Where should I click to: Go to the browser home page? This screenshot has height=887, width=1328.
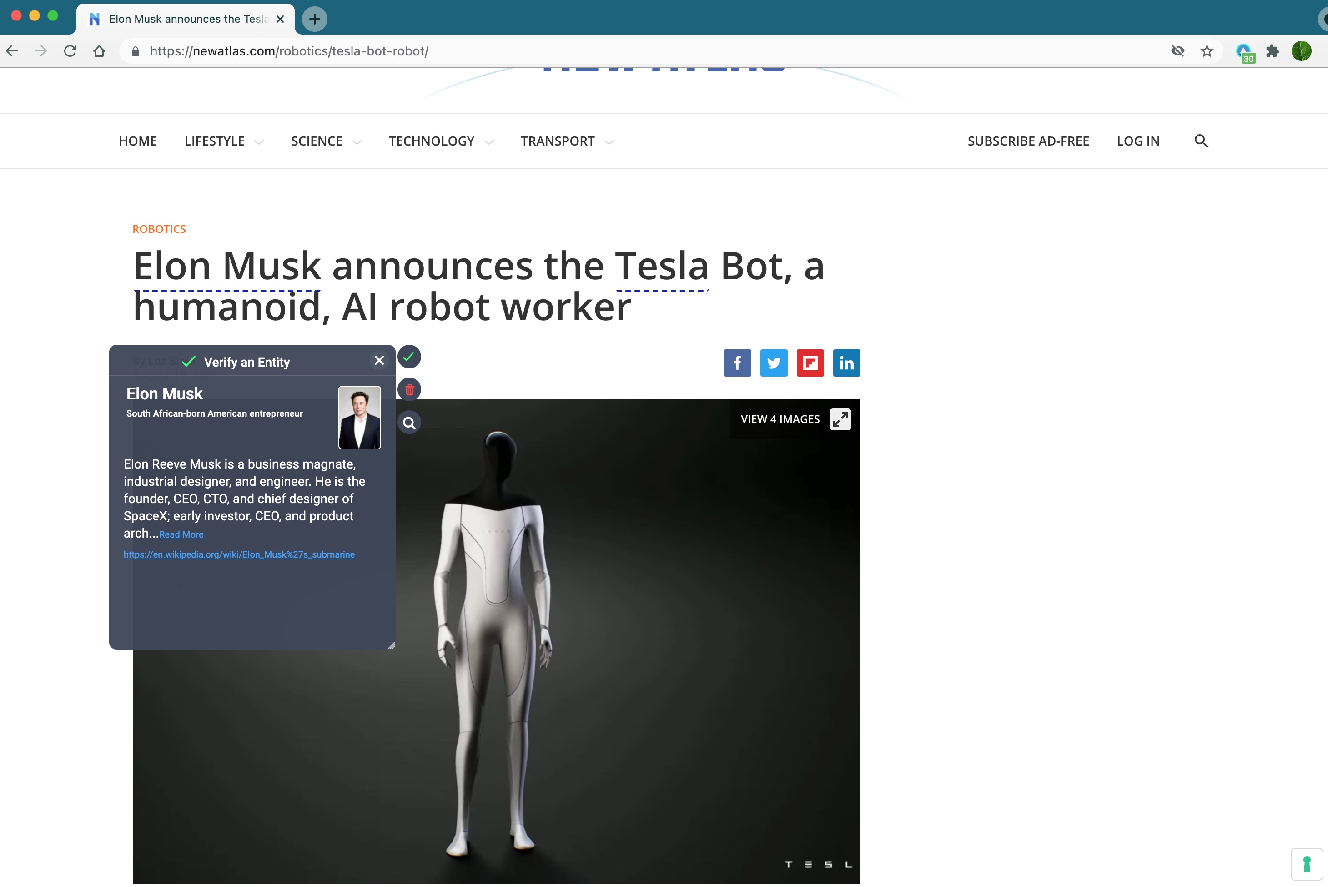pyautogui.click(x=99, y=51)
